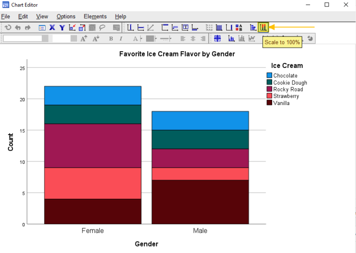The height and width of the screenshot is (253, 356).
Task: Open the Help menu
Action: click(121, 17)
